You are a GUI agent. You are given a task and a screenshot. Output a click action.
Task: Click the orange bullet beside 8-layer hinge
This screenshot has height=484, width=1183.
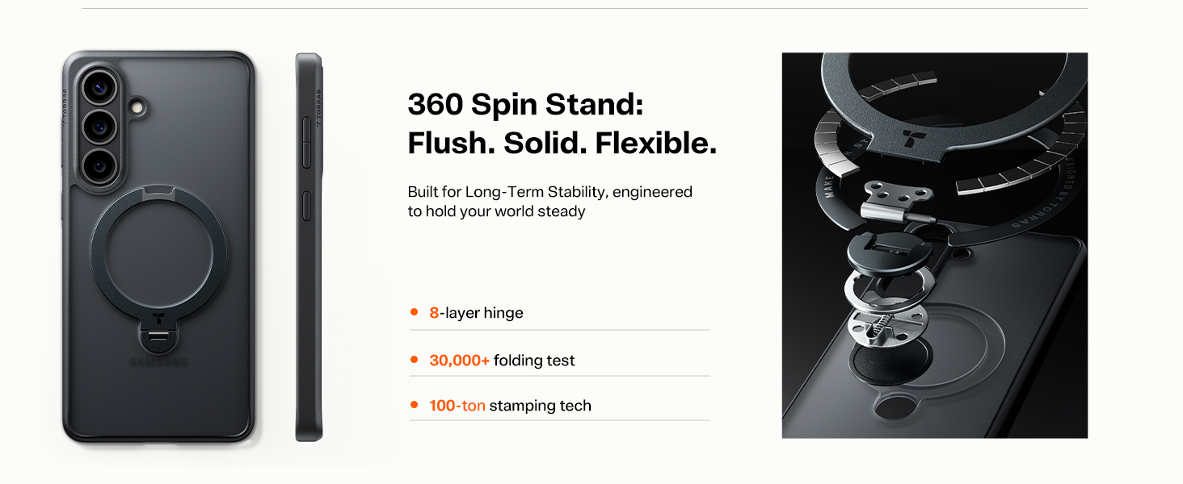pyautogui.click(x=415, y=312)
